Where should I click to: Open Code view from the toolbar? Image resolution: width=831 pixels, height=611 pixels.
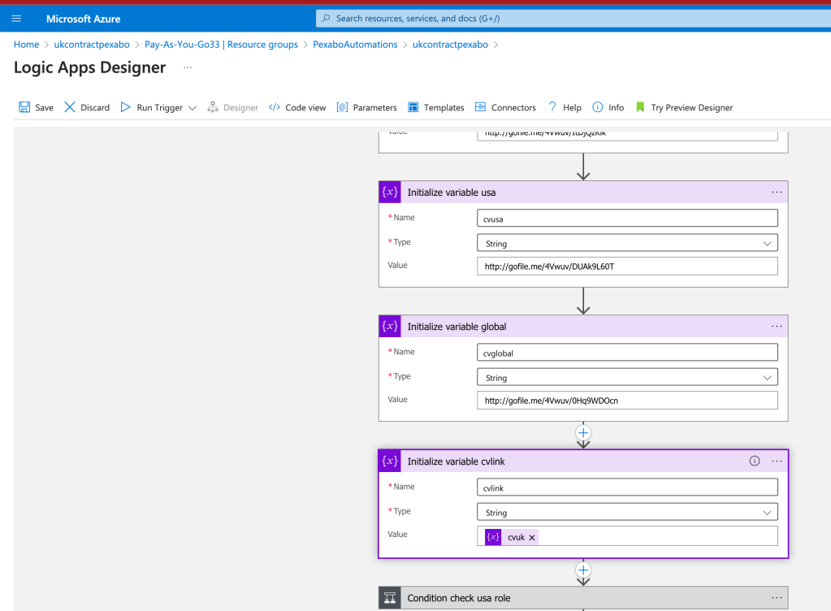[297, 107]
